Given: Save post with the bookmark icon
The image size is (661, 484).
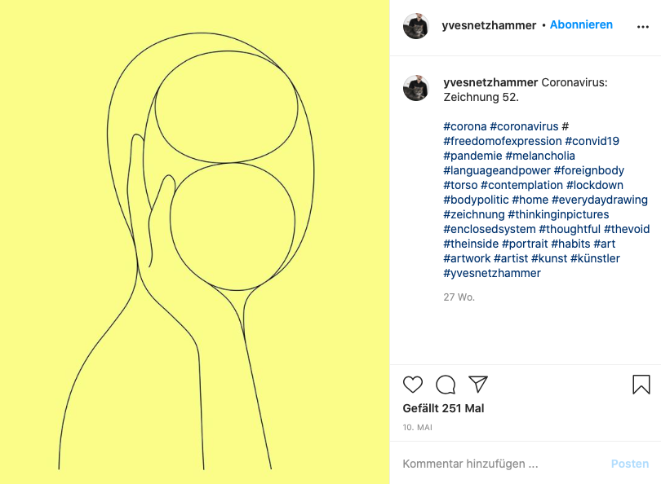Looking at the screenshot, I should point(641,385).
